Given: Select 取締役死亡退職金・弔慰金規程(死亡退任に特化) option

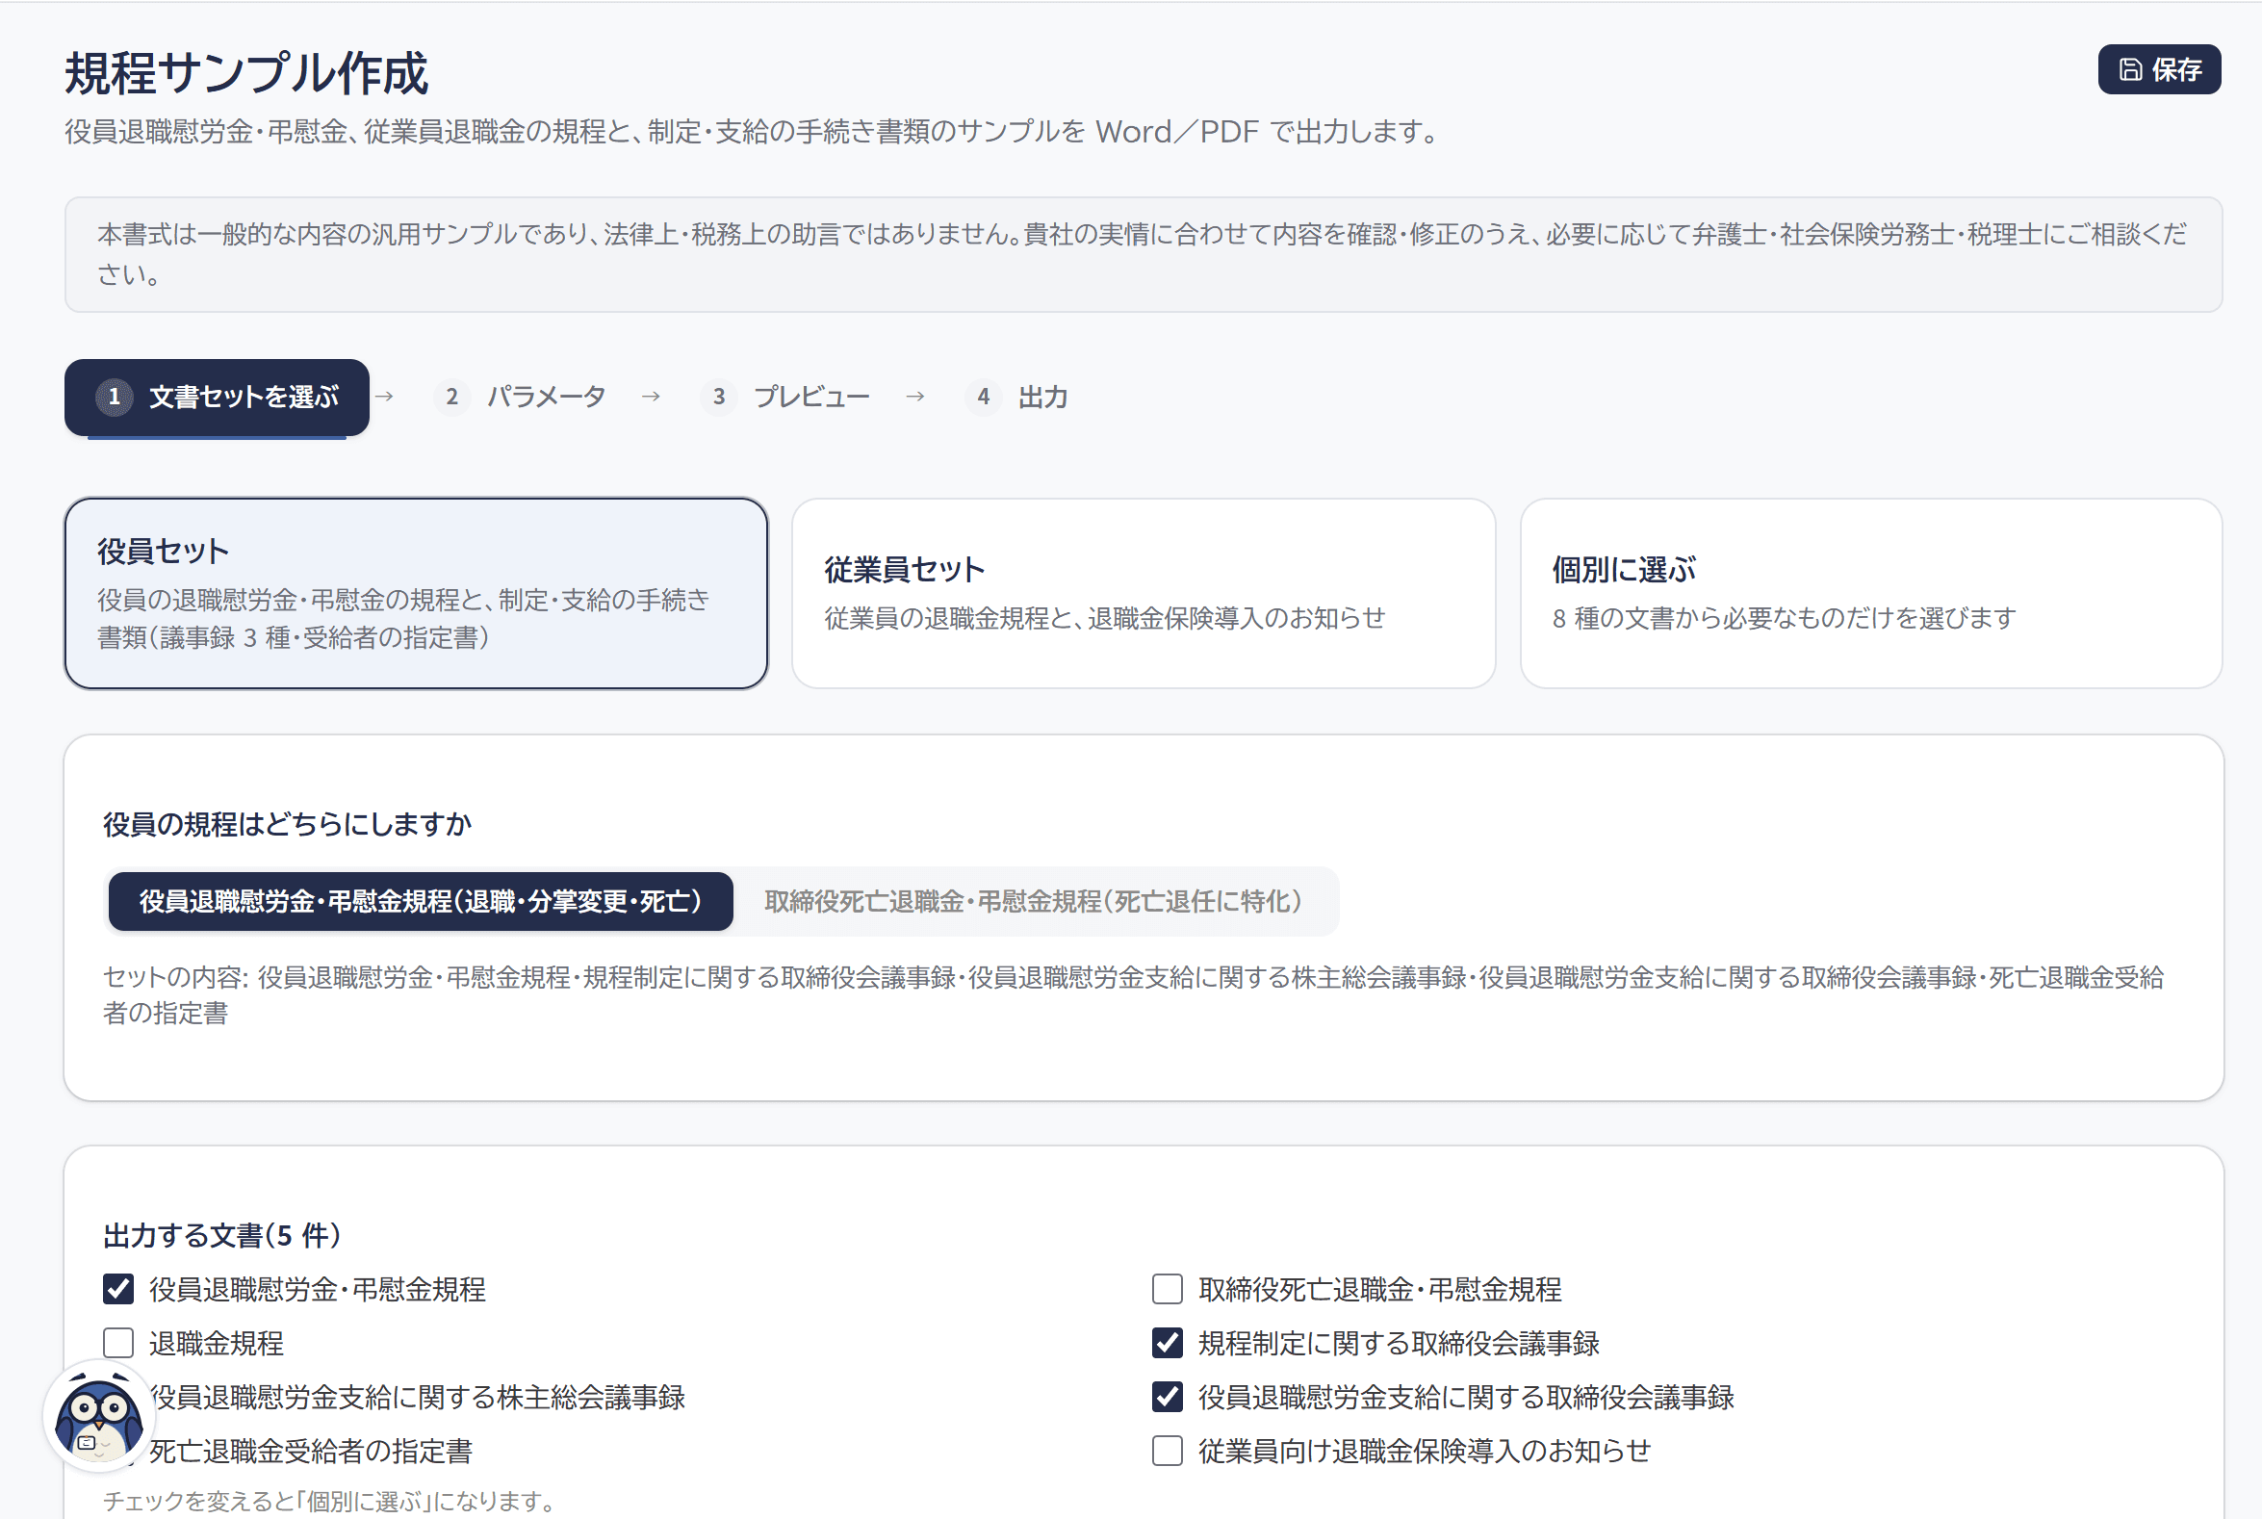Looking at the screenshot, I should (x=1034, y=902).
